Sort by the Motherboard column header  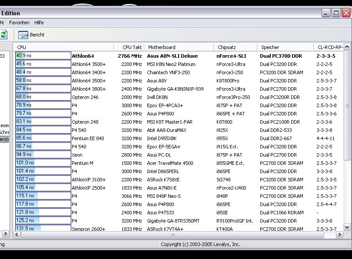click(179, 47)
